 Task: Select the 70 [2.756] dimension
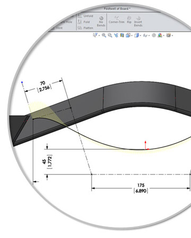click(44, 86)
